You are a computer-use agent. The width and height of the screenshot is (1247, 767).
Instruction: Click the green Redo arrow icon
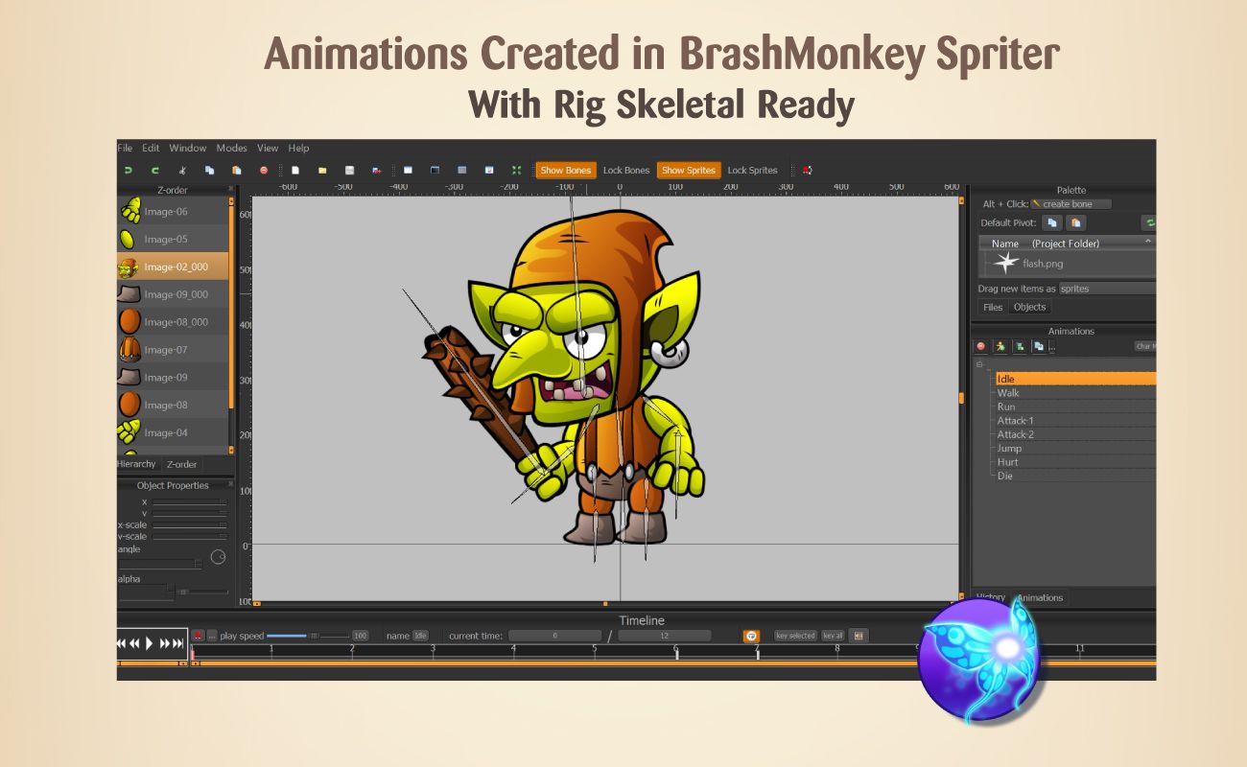pos(154,171)
